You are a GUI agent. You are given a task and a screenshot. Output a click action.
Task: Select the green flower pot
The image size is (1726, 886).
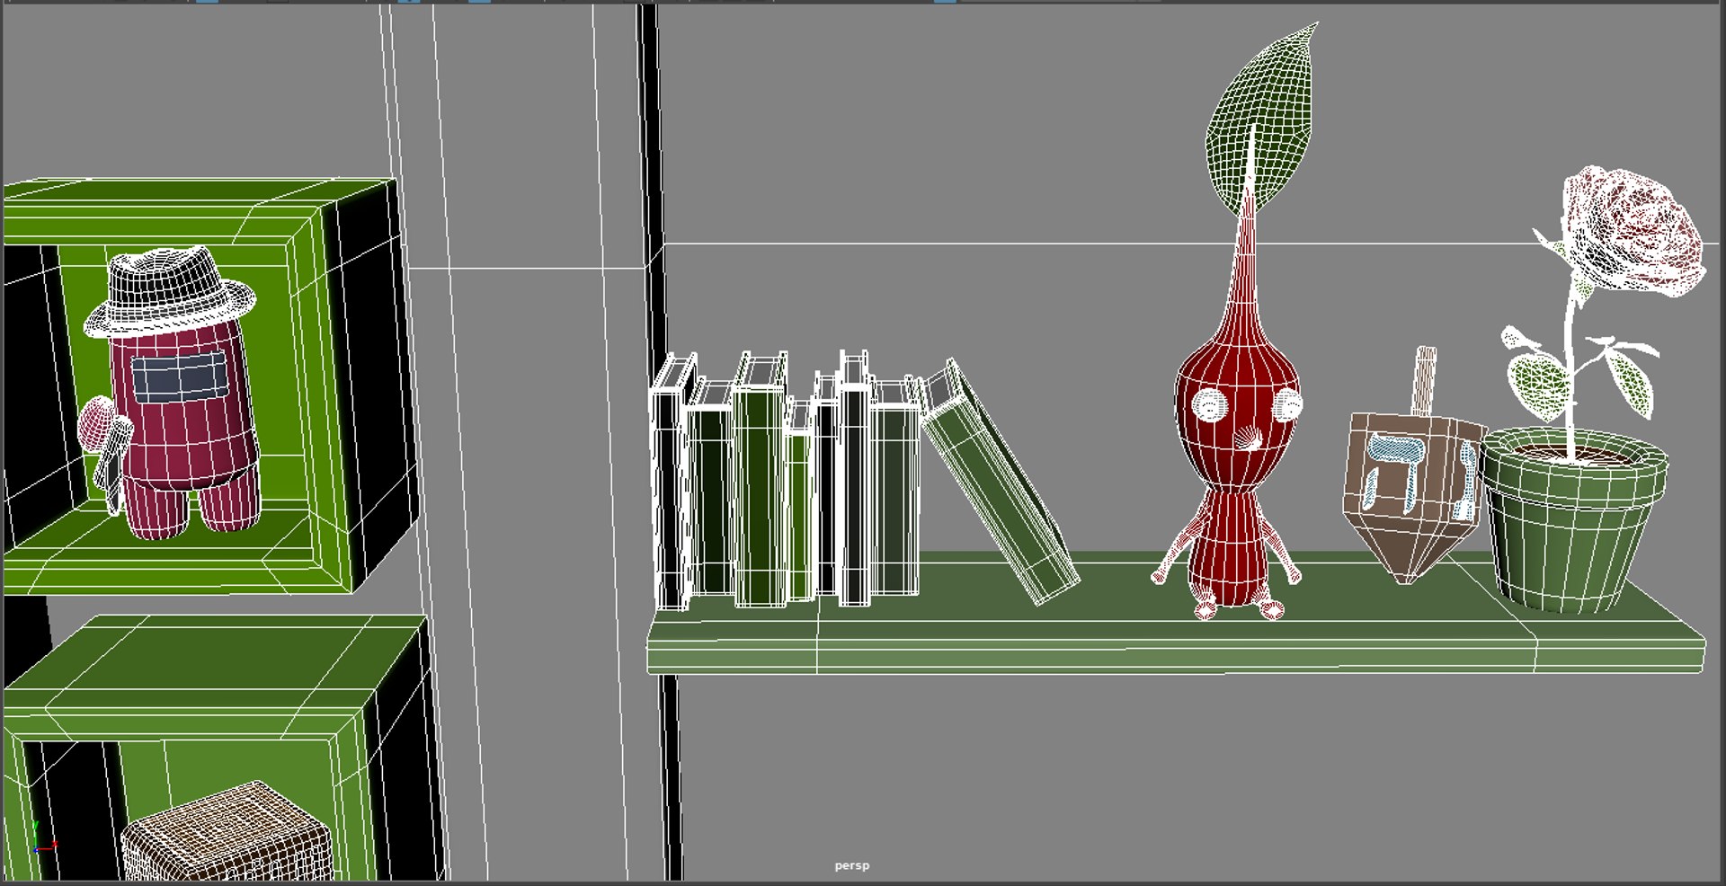coord(1573,521)
